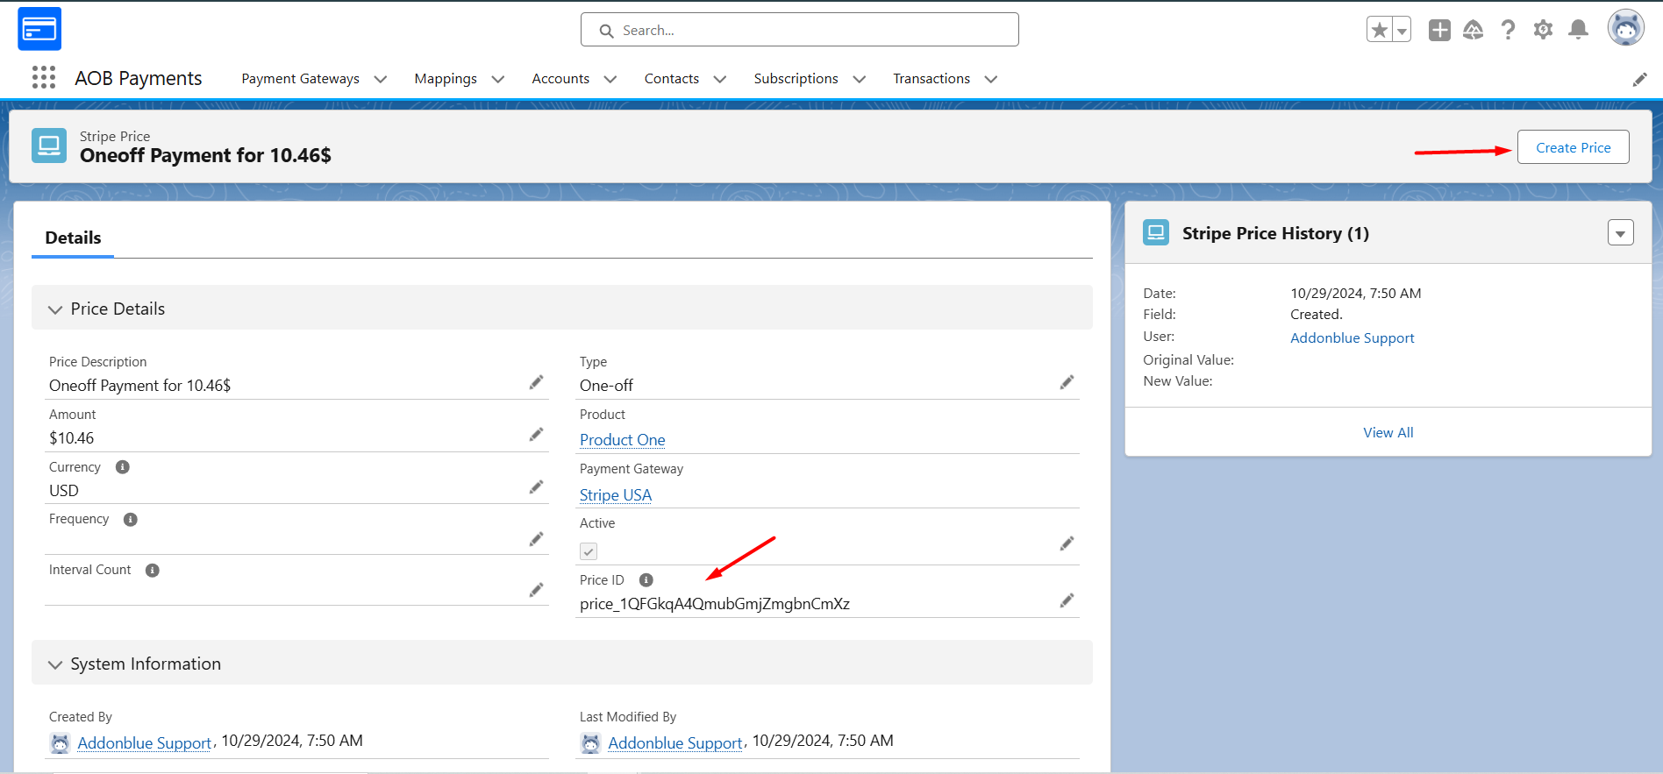
Task: Click the Favorites star icon
Action: (x=1379, y=30)
